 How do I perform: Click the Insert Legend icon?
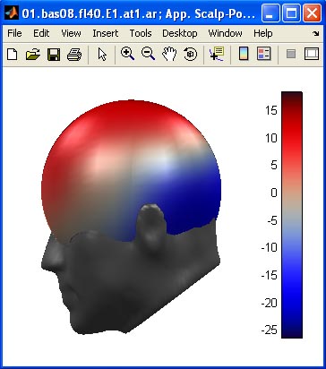pyautogui.click(x=264, y=55)
